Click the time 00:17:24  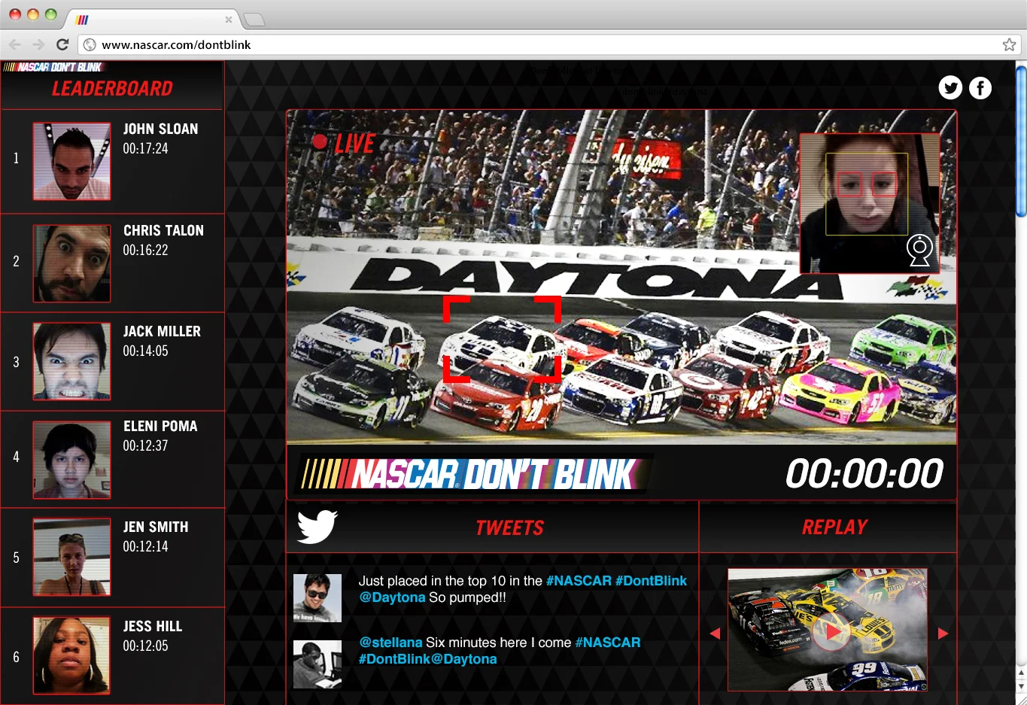tap(145, 149)
